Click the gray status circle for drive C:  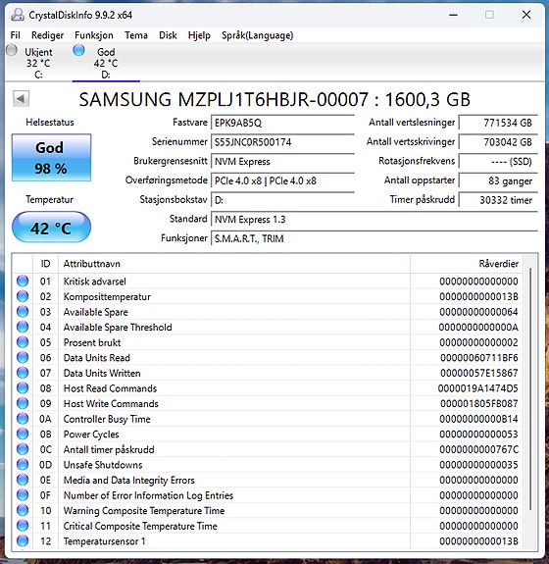point(12,50)
